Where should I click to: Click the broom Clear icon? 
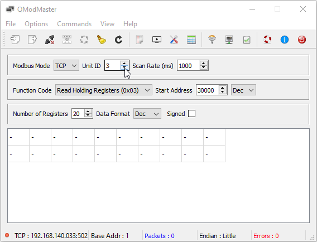point(102,40)
